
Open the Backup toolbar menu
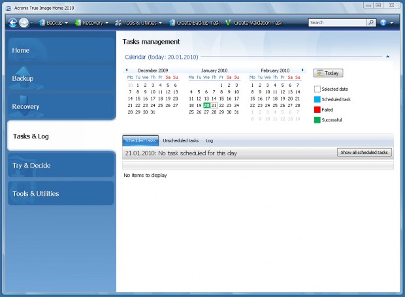pyautogui.click(x=54, y=23)
